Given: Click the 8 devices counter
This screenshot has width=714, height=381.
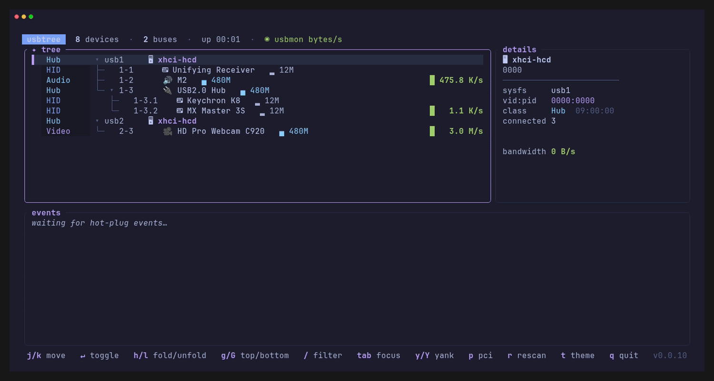Looking at the screenshot, I should click(97, 40).
